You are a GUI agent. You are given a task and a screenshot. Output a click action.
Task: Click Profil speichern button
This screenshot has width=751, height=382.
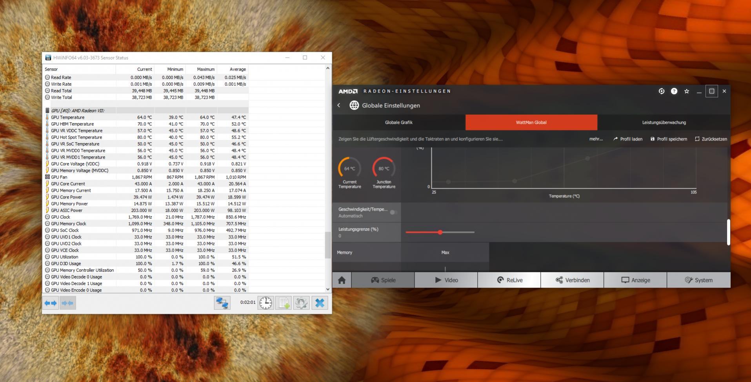pyautogui.click(x=669, y=139)
